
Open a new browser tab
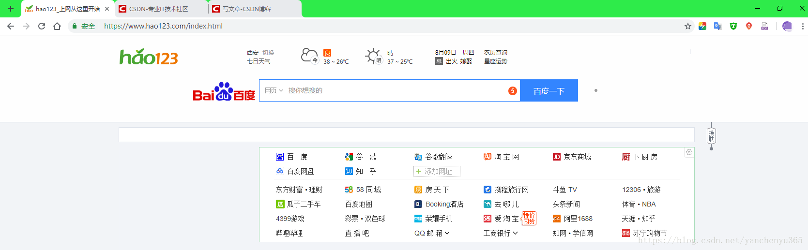coord(11,9)
